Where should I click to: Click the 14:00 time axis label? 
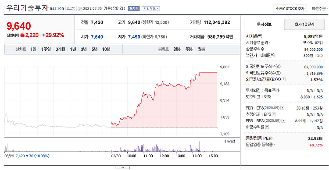click(x=197, y=156)
